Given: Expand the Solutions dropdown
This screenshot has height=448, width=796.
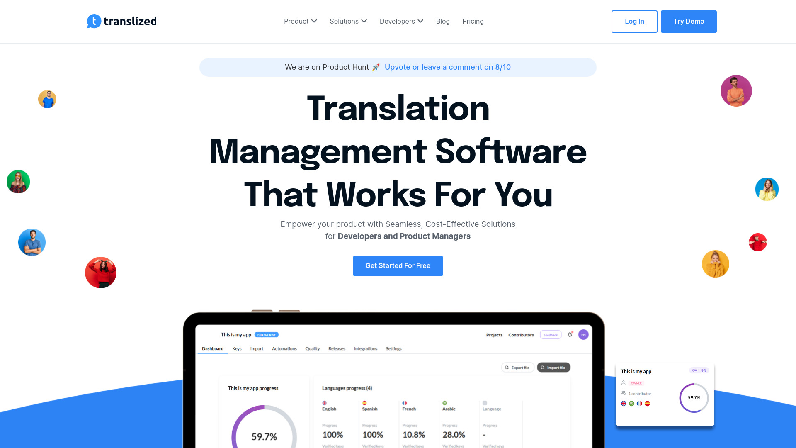Looking at the screenshot, I should tap(348, 21).
